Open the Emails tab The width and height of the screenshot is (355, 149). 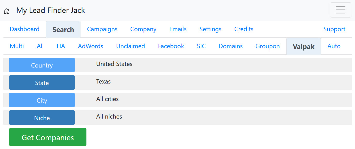[178, 29]
